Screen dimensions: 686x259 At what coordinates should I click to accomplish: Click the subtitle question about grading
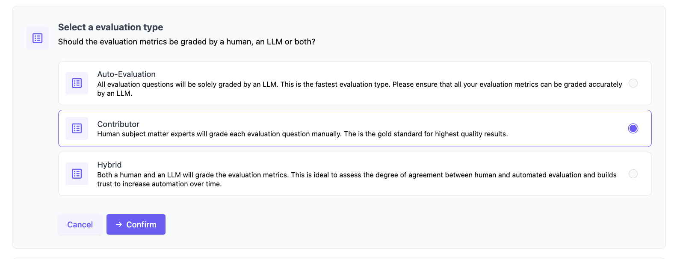pyautogui.click(x=186, y=42)
